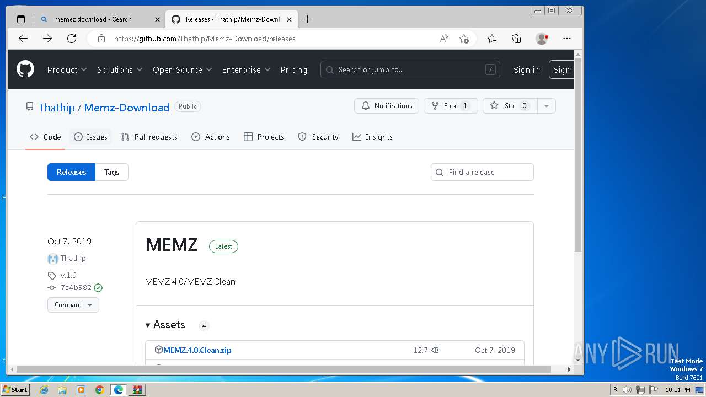Open the Enterprise dropdown

(246, 70)
